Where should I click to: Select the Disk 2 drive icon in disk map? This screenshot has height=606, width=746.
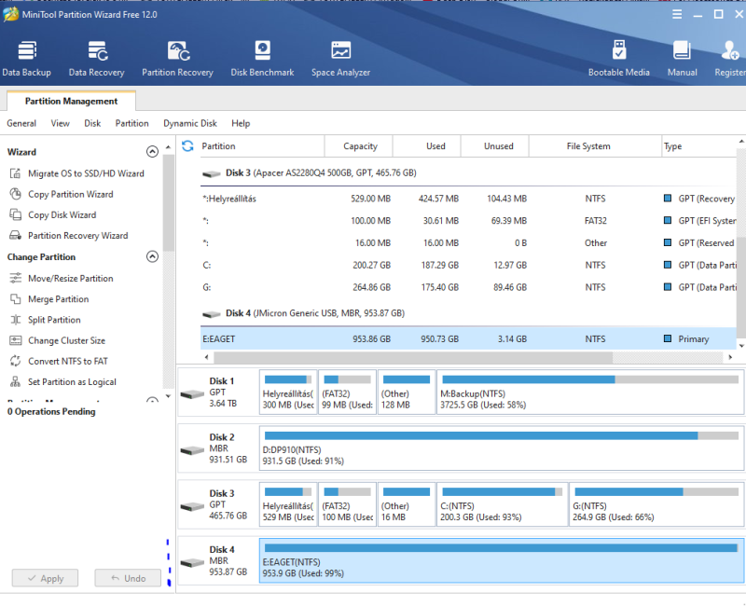[192, 450]
